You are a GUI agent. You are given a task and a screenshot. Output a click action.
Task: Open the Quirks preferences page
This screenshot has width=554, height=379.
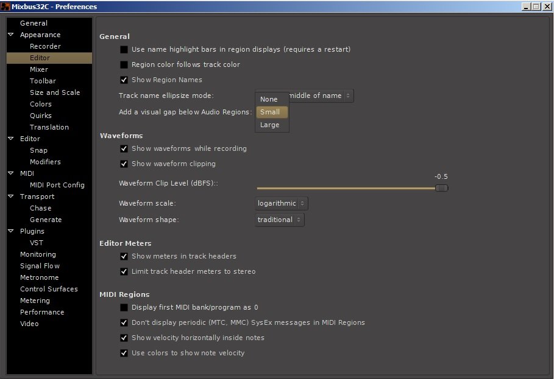coord(41,116)
